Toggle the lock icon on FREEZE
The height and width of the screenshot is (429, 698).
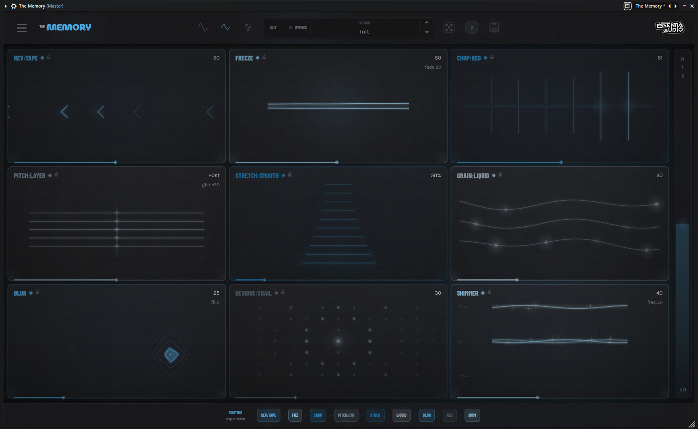coord(264,57)
